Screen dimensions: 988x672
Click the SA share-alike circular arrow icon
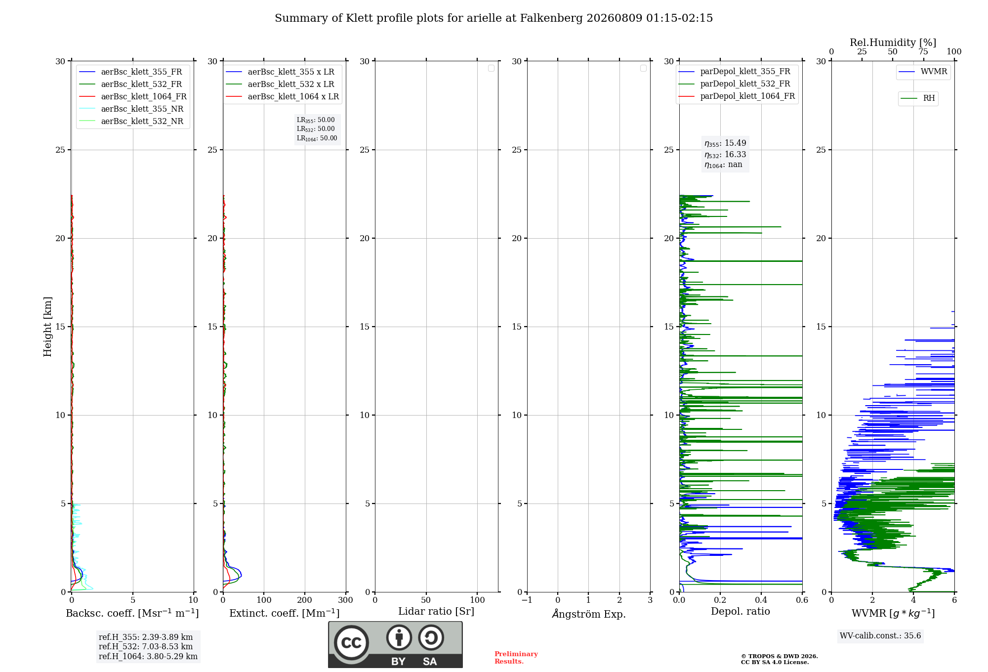point(431,638)
